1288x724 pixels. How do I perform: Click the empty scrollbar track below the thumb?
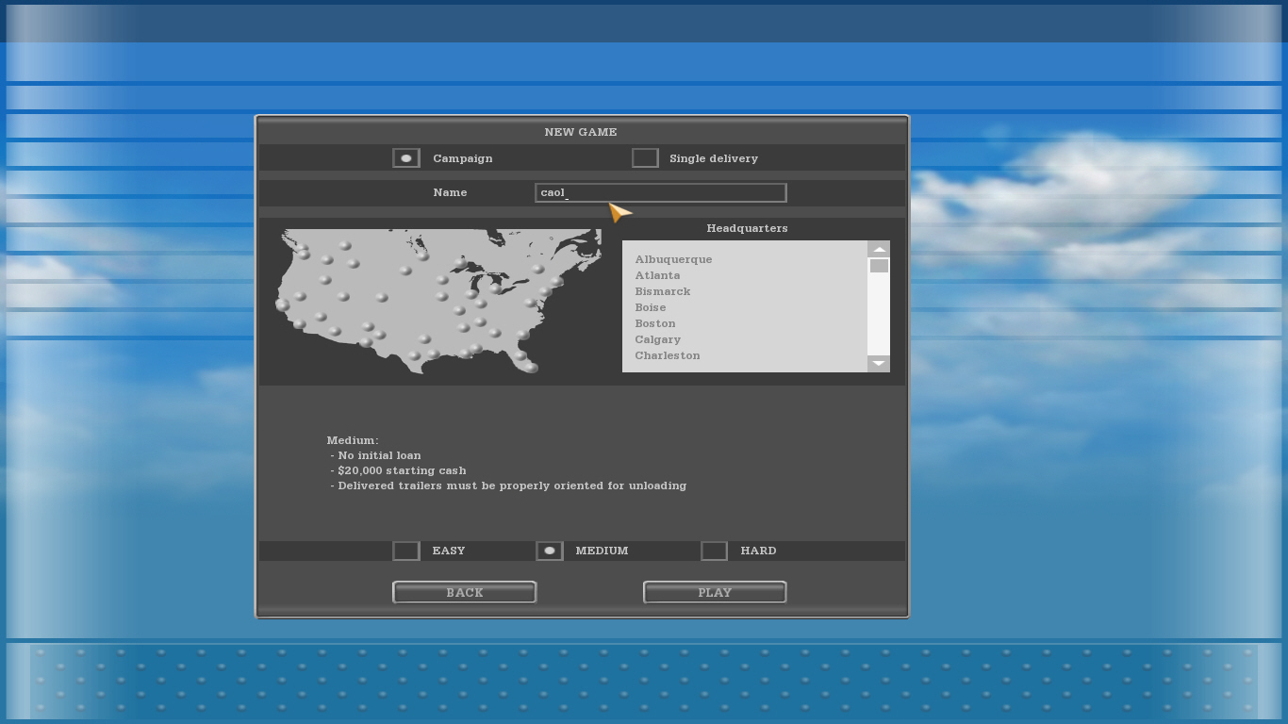pos(879,316)
